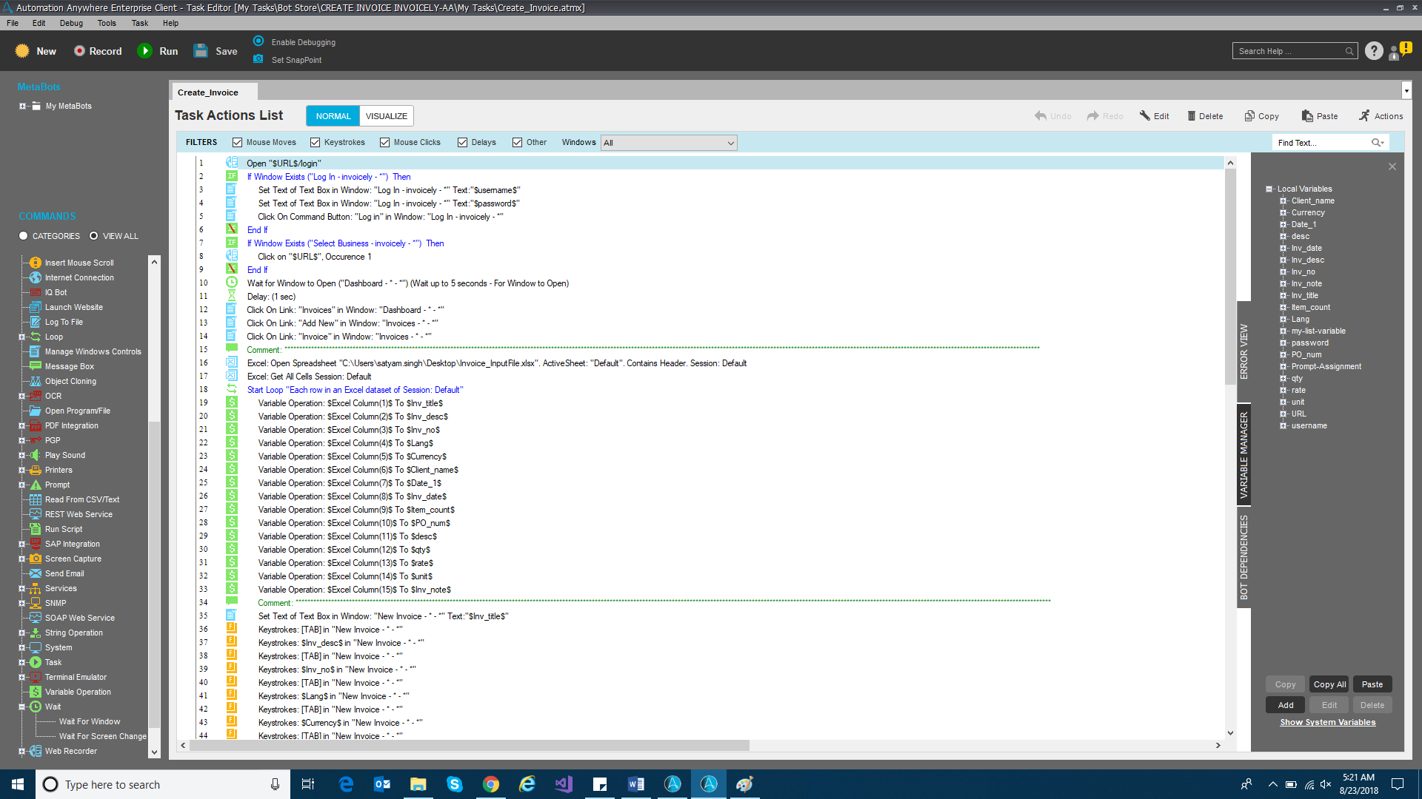The height and width of the screenshot is (799, 1422).
Task: Click the Set SnapPoint camera icon
Action: (258, 59)
